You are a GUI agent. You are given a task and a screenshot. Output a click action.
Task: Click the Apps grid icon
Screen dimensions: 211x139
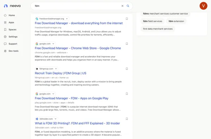tap(5, 22)
